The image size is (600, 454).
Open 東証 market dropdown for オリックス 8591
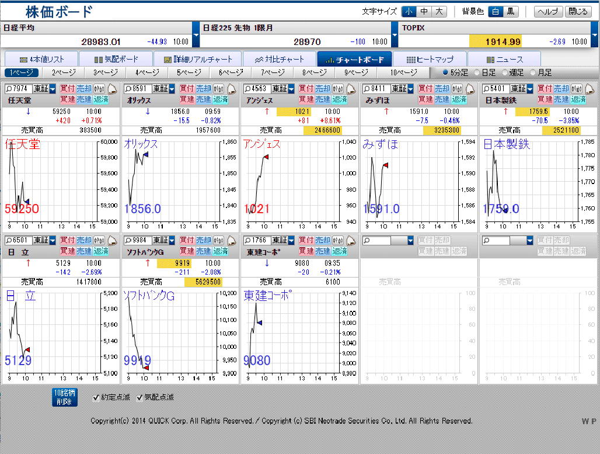tap(172, 89)
